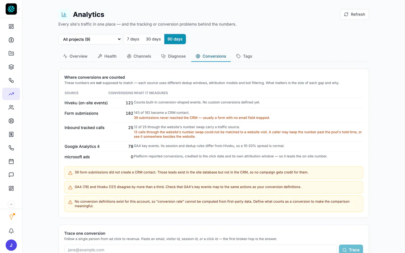This screenshot has height=253, width=405.
Task: Click the Form submissions row label
Action: pos(81,113)
